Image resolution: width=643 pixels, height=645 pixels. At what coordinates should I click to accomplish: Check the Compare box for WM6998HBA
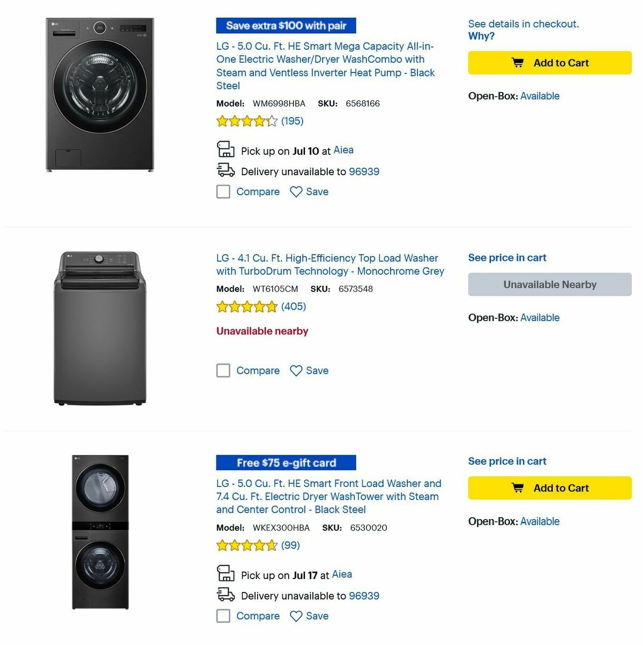click(223, 191)
